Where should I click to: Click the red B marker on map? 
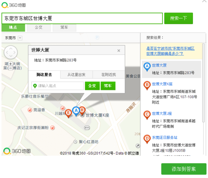(x=82, y=111)
